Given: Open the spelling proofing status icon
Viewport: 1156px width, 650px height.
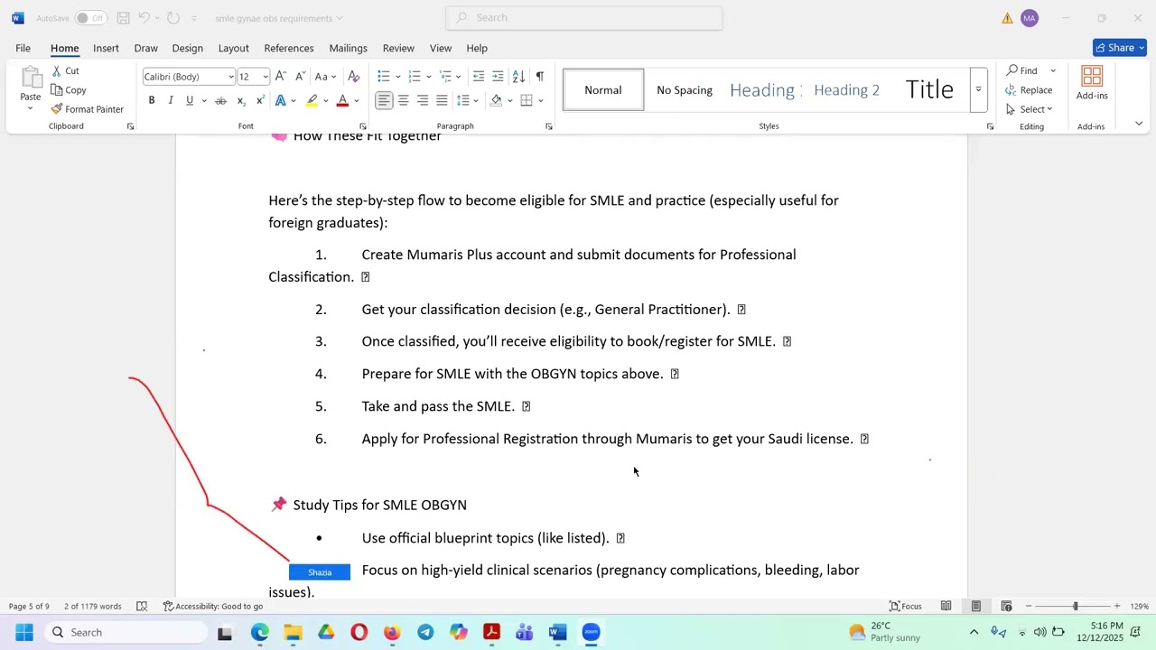Looking at the screenshot, I should pyautogui.click(x=142, y=606).
